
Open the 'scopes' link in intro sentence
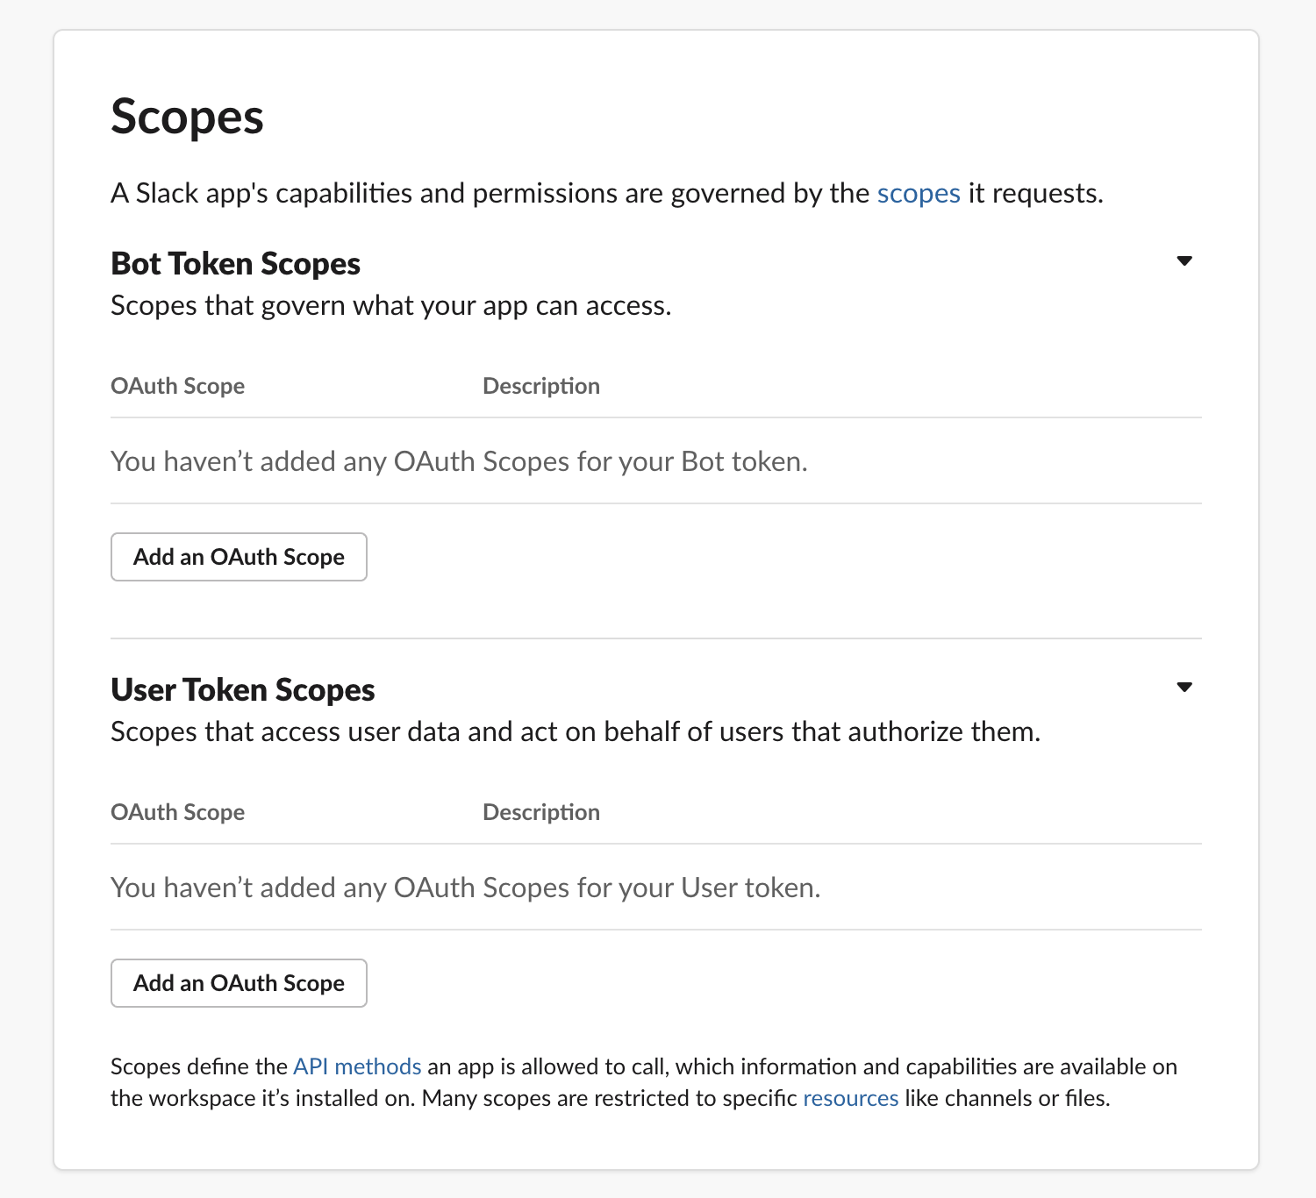pos(919,193)
